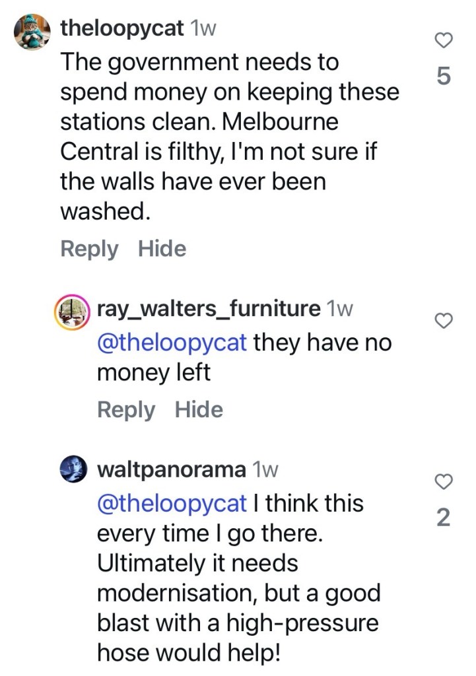This screenshot has height=676, width=476.
Task: Select the "they have no money left" text
Action: 244,357
